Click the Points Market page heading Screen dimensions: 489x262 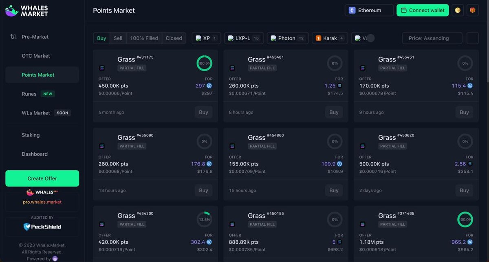click(x=114, y=11)
